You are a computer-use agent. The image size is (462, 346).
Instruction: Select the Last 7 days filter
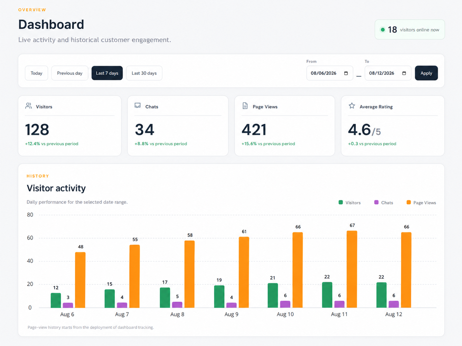tap(107, 73)
